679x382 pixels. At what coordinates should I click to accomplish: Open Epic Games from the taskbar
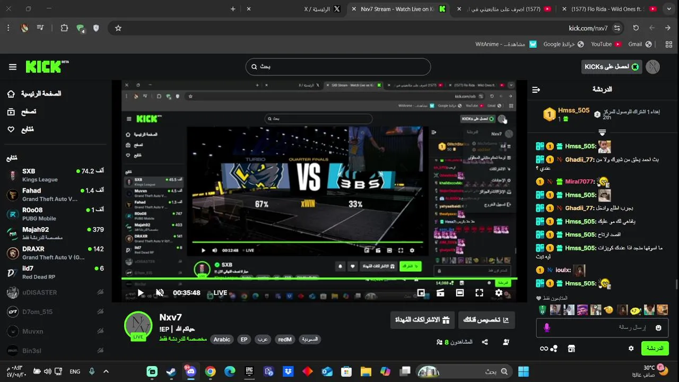tap(249, 371)
